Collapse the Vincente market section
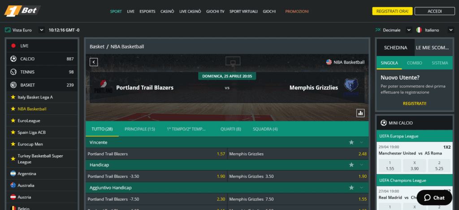The width and height of the screenshot is (459, 210). (362, 142)
